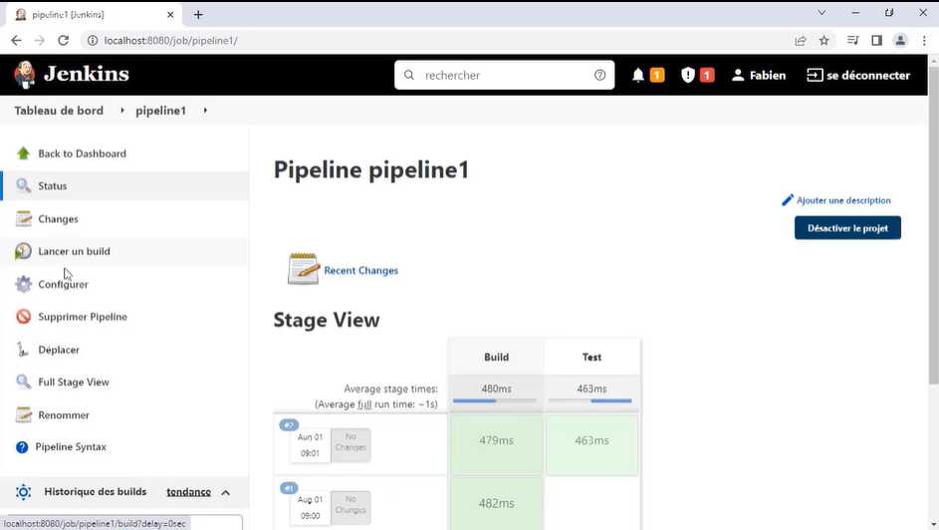Open the Recent Changes link

tap(360, 270)
